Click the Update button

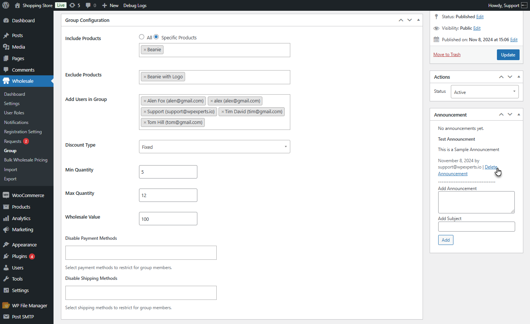508,55
